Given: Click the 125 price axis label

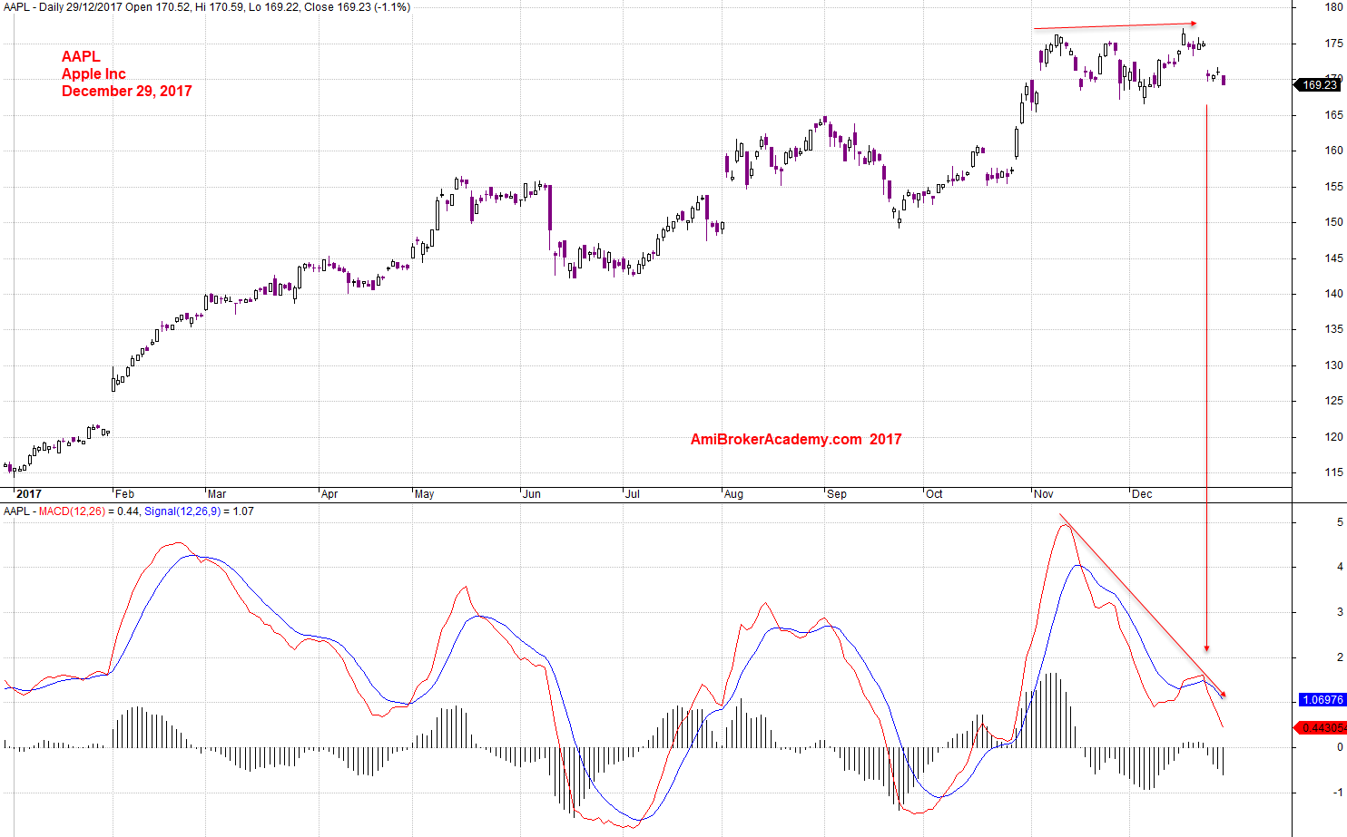Looking at the screenshot, I should click(1333, 401).
